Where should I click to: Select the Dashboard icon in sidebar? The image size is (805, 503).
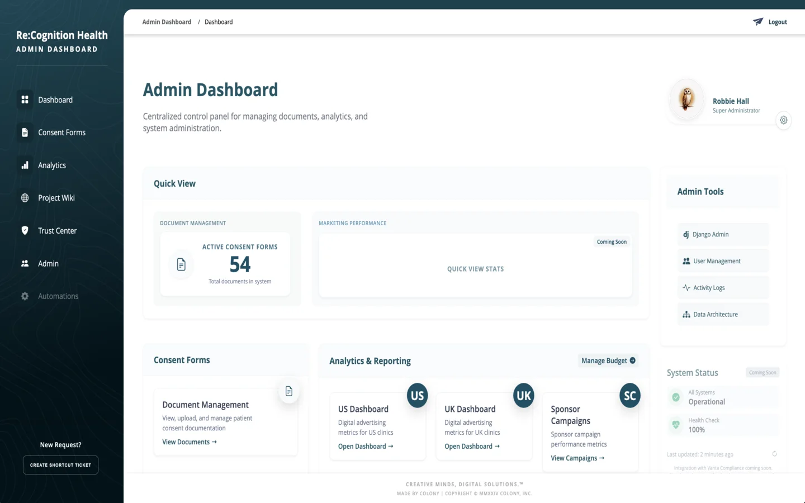[25, 99]
